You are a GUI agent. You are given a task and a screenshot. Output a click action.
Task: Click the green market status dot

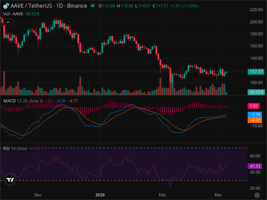93,6
